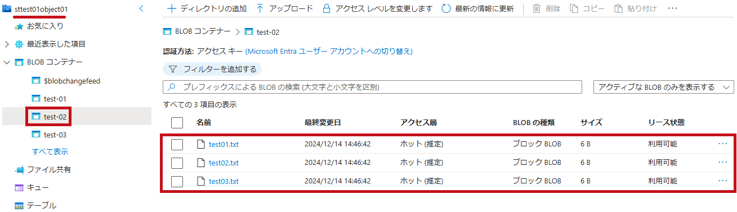Viewport: 737px width, 212px height.
Task: Click the table icon in sidebar
Action: click(x=20, y=205)
